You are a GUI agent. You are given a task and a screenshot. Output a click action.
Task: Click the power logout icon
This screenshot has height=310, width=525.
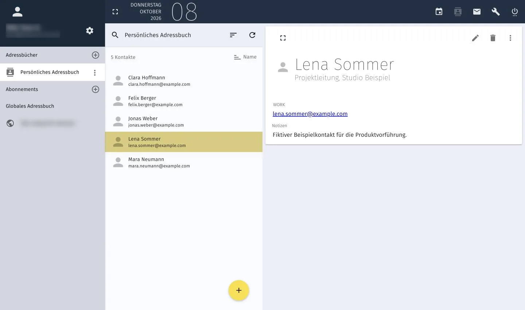(x=515, y=12)
